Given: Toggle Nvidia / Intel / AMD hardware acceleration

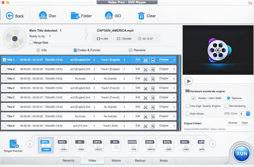Looking at the screenshot, I should click(x=193, y=98).
